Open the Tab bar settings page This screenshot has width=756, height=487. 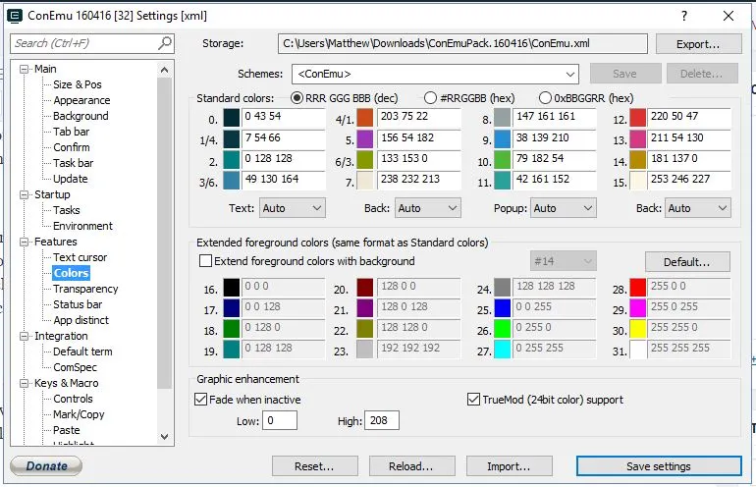click(71, 132)
